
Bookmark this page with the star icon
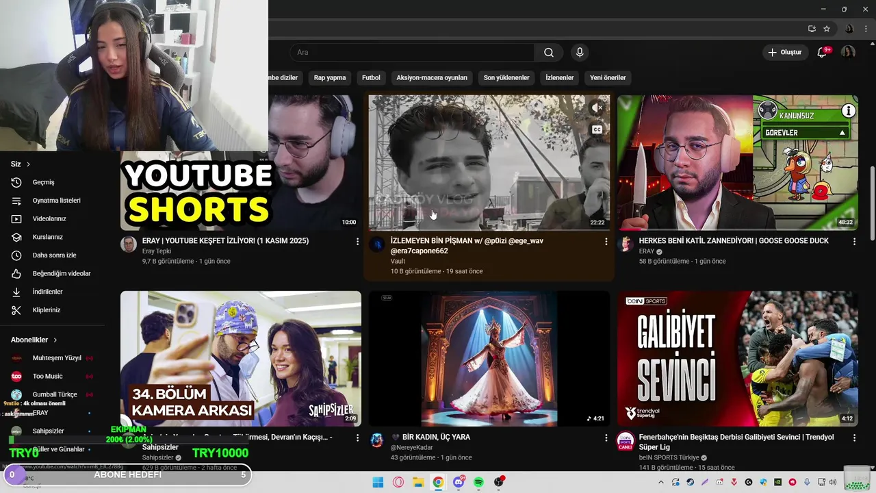tap(827, 29)
